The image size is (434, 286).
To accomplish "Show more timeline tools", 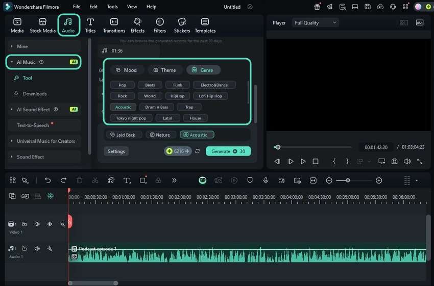I will tap(174, 180).
